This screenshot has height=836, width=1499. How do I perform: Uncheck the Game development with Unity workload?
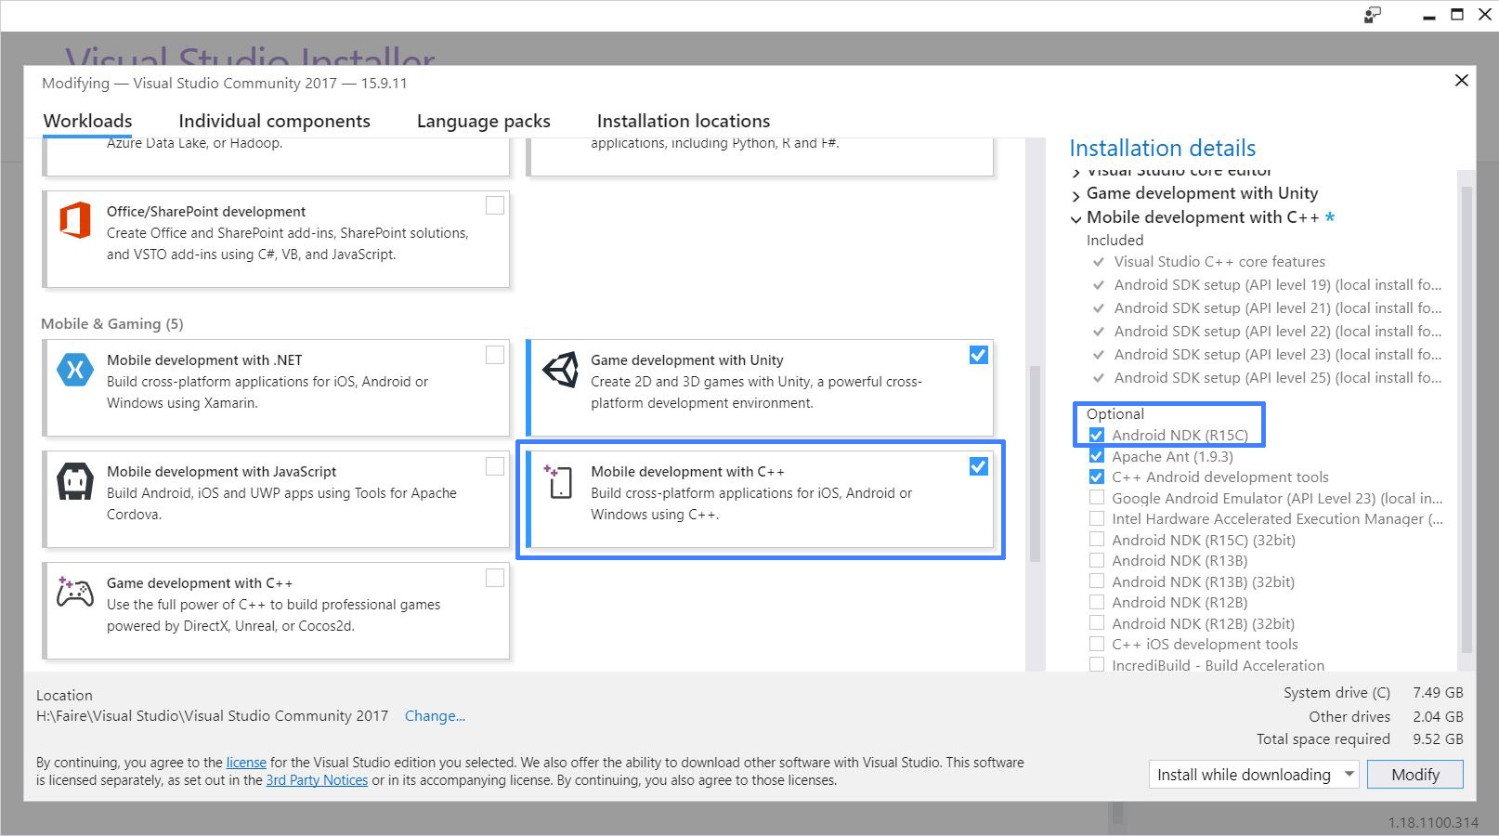pyautogui.click(x=978, y=355)
